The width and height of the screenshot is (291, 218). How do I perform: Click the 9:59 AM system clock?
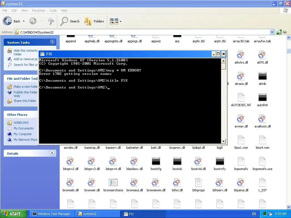[280, 214]
